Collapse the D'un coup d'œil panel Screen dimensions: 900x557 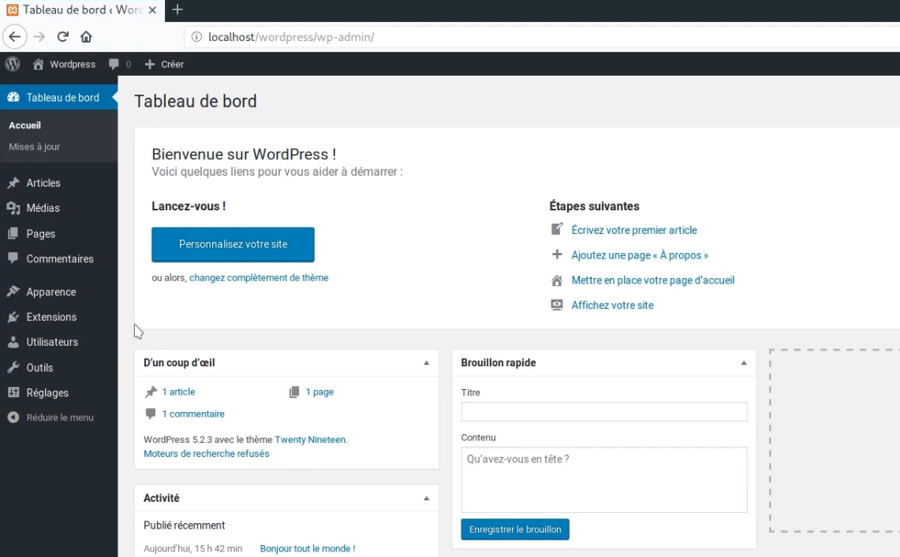pos(427,362)
